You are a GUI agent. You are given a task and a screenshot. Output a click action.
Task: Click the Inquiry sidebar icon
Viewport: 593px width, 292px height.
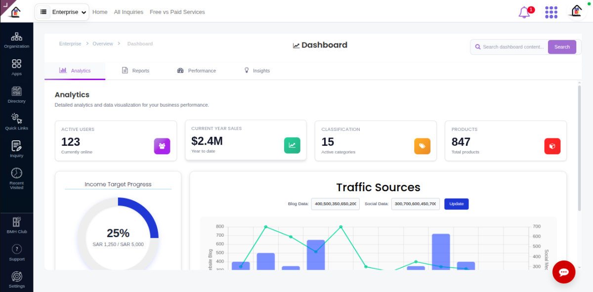[x=16, y=149]
